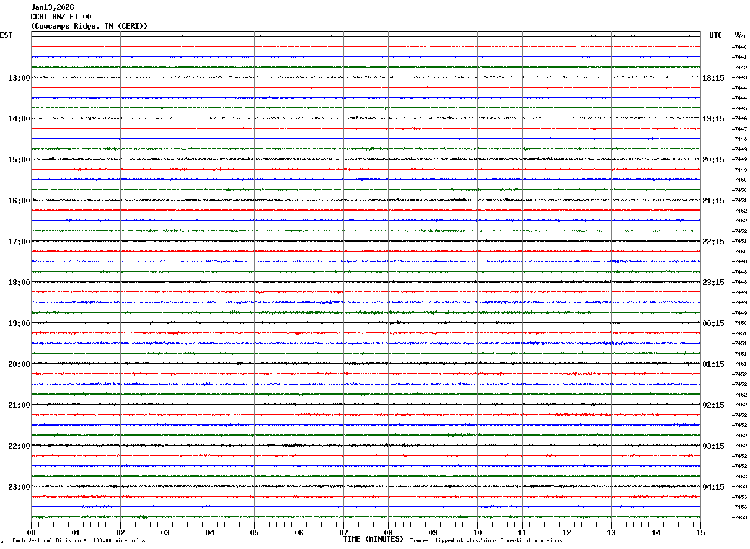Viewport: 750px width, 549px height.
Task: Click the -7443 DC value beside 18:15
Action: [x=739, y=77]
